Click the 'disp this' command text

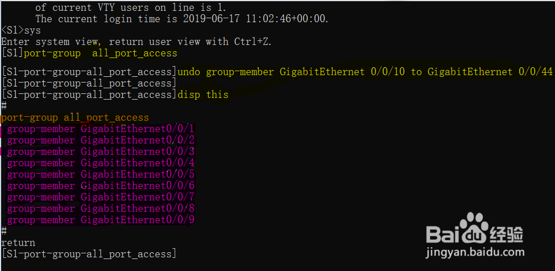pyautogui.click(x=203, y=95)
